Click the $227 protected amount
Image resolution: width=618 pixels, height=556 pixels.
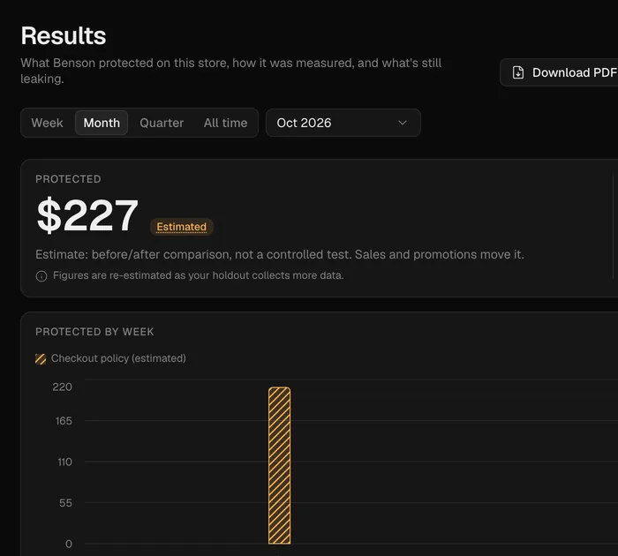pos(87,215)
